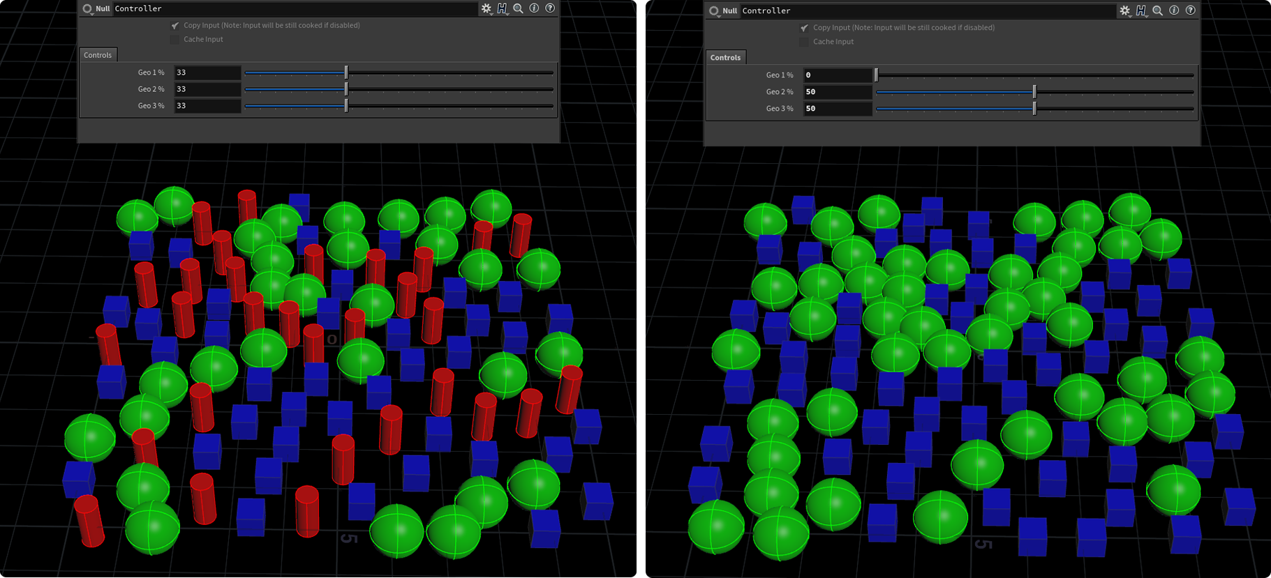The width and height of the screenshot is (1271, 578).
Task: Toggle Cache Input checkbox in left panel
Action: pos(174,40)
